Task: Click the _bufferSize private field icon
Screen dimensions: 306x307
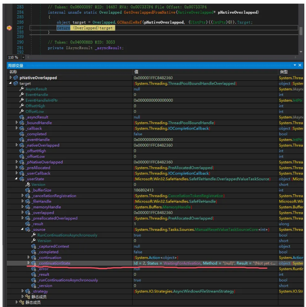Action: (27, 190)
